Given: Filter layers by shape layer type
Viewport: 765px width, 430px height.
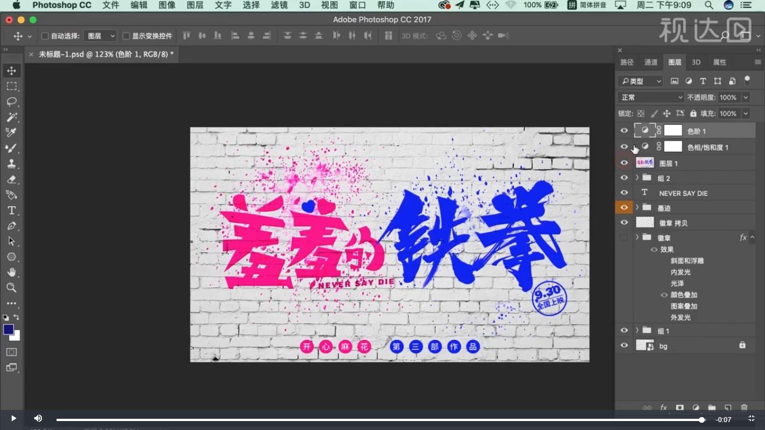Looking at the screenshot, I should (x=717, y=81).
